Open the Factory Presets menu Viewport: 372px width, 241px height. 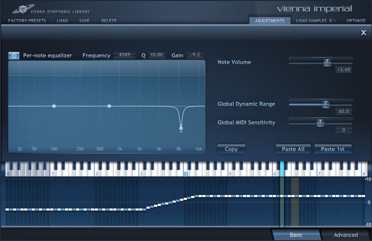point(27,21)
